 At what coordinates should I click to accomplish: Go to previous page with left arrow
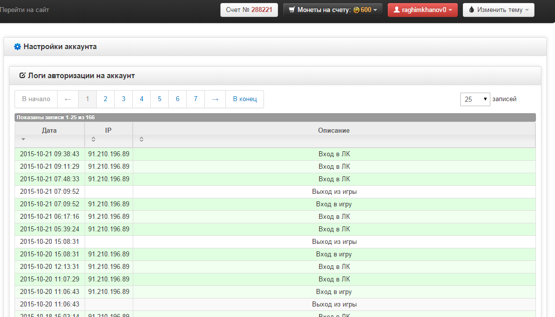tap(68, 99)
